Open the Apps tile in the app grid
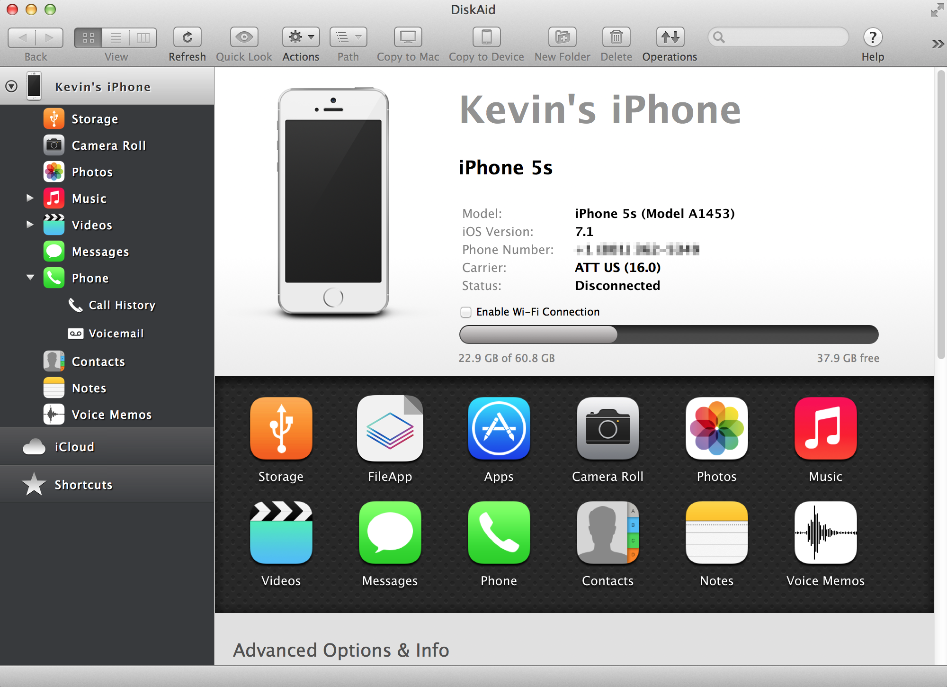 pos(499,428)
